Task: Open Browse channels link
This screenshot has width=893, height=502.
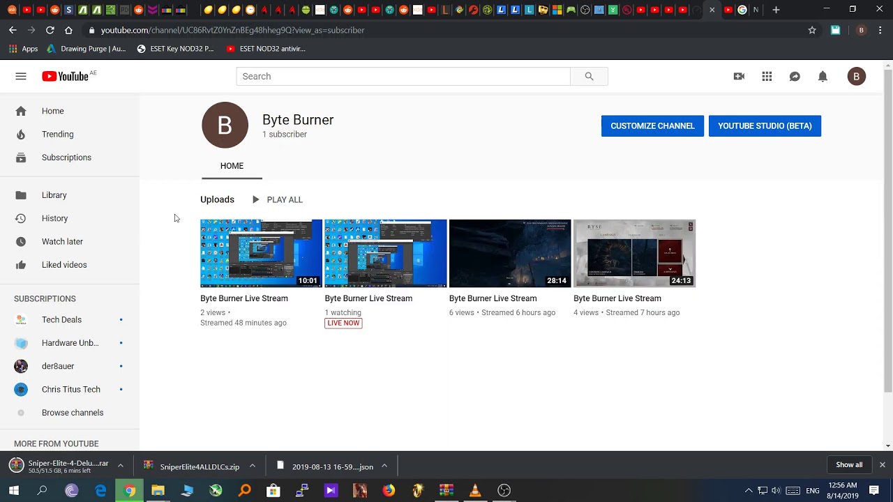Action: [x=70, y=413]
